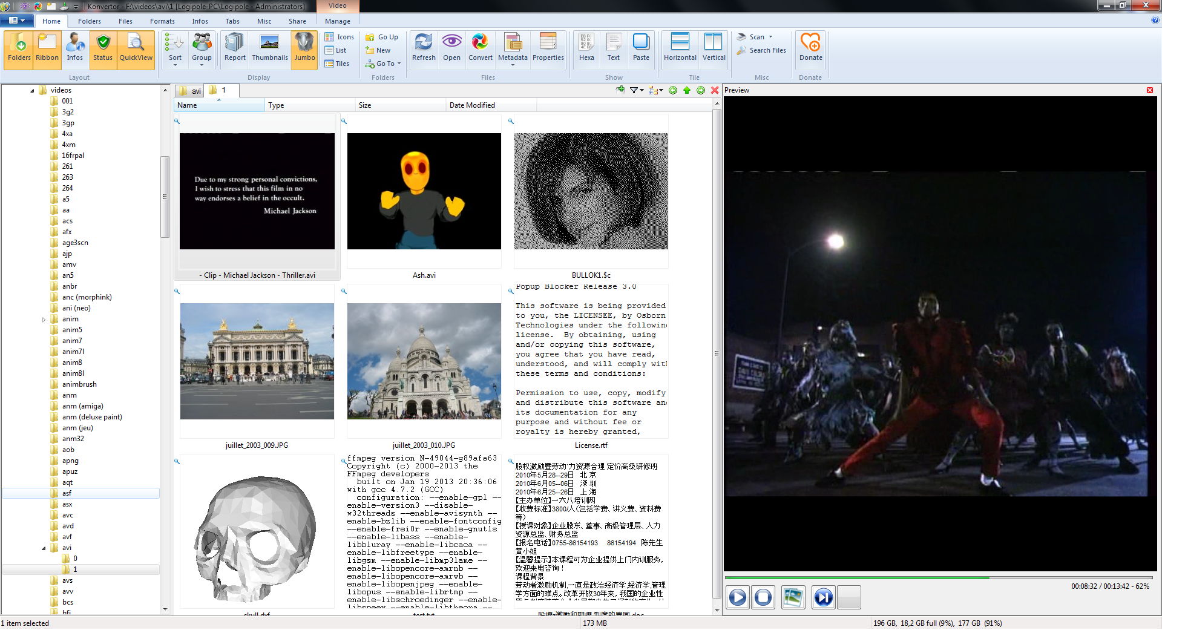1188x630 pixels.
Task: Seek in the video progress bar
Action: click(938, 578)
